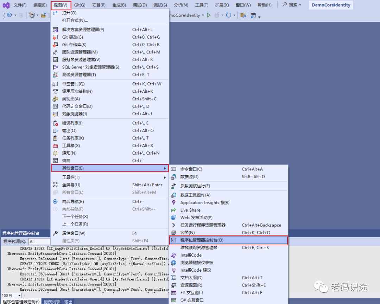The height and width of the screenshot is (304, 380).
Task: Click the restart circular arrow toolbar icon
Action: [x=229, y=15]
